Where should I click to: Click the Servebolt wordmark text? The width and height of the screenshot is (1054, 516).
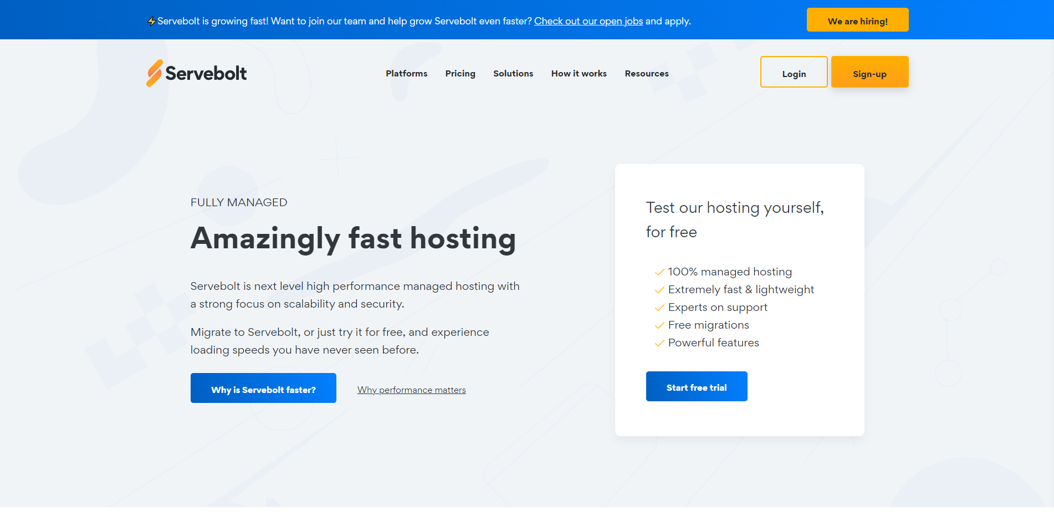coord(206,73)
